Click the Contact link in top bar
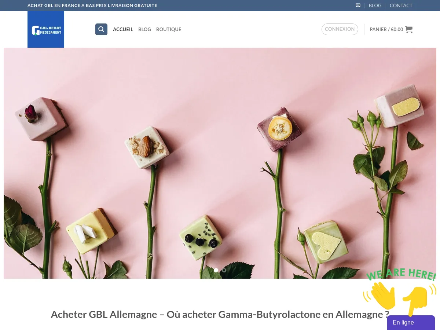The height and width of the screenshot is (330, 440). (x=401, y=5)
